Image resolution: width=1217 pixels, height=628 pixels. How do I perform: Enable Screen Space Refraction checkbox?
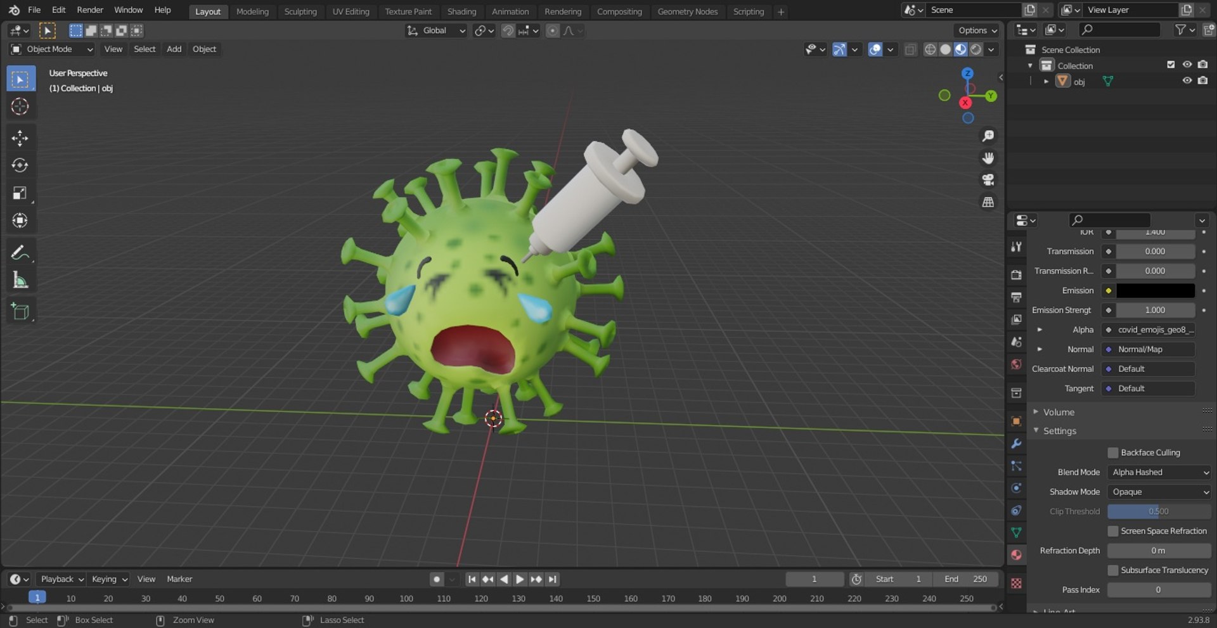1113,531
